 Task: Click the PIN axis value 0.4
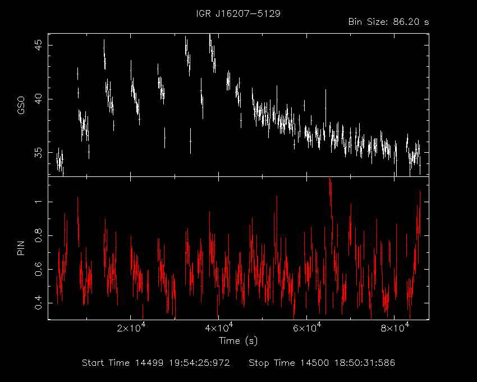[x=39, y=303]
